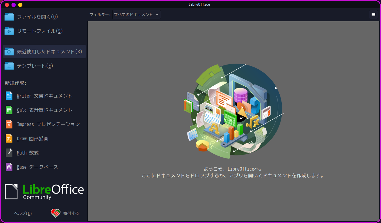The width and height of the screenshot is (381, 223).
Task: Click the Writer document icon
Action: click(x=9, y=96)
